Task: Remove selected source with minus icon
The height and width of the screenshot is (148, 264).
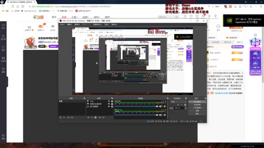Action: pyautogui.click(x=92, y=117)
